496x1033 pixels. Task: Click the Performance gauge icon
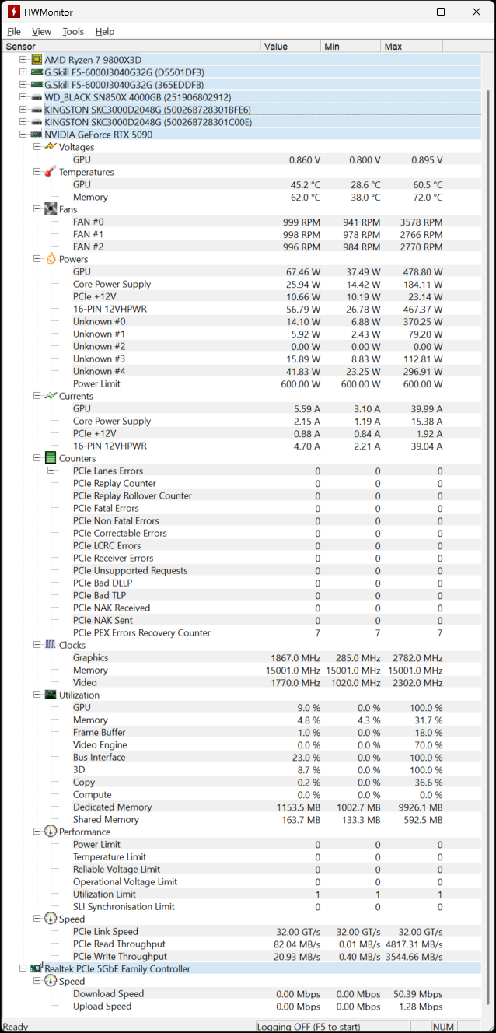(x=51, y=832)
